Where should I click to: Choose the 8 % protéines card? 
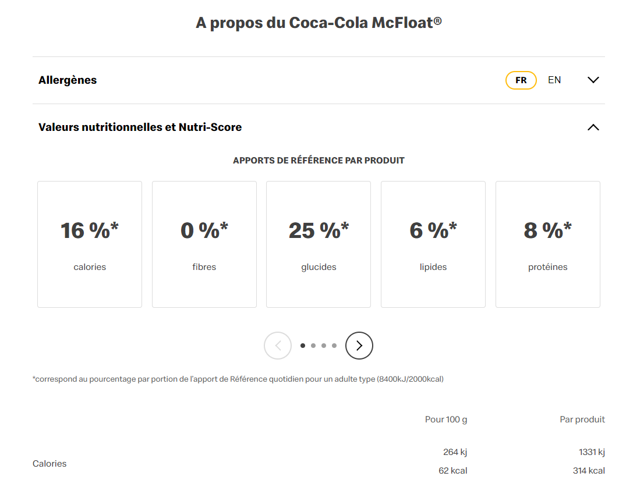click(x=548, y=244)
